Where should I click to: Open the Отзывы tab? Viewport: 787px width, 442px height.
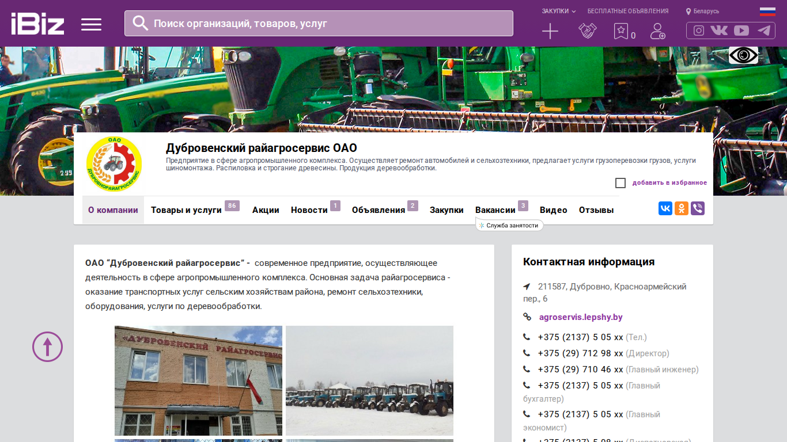[596, 210]
